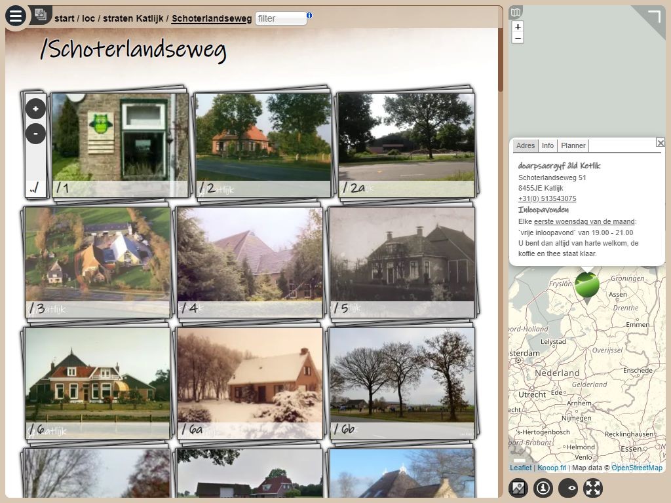Switch to the Adres tab
The width and height of the screenshot is (671, 503).
[526, 145]
